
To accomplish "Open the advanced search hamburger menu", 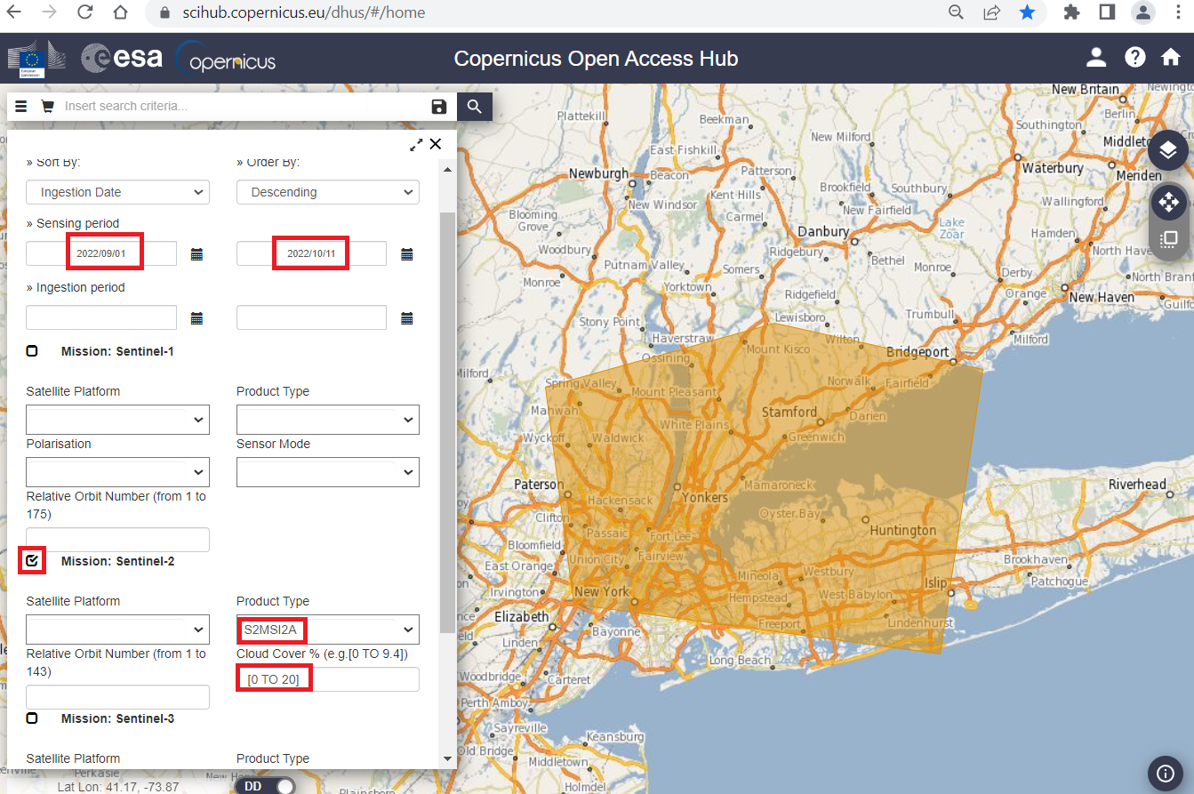I will pos(20,106).
